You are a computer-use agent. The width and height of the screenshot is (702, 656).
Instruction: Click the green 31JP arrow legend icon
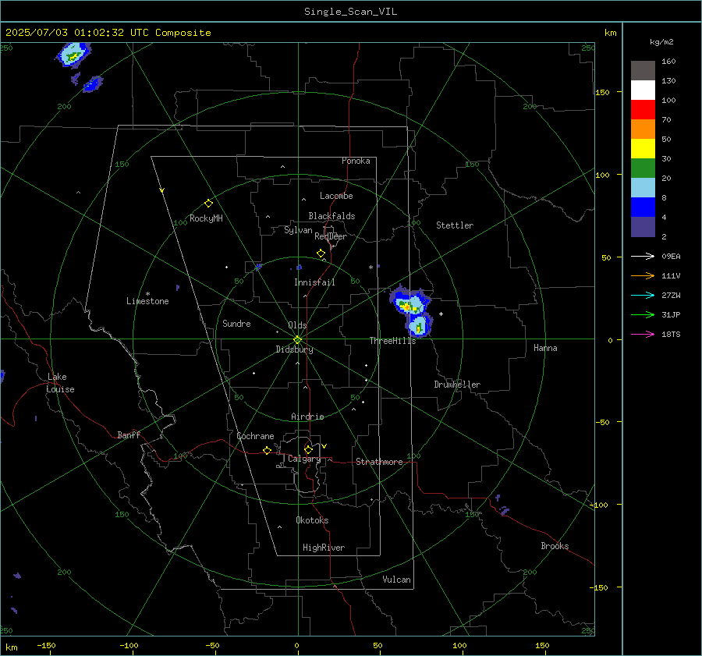coord(643,315)
